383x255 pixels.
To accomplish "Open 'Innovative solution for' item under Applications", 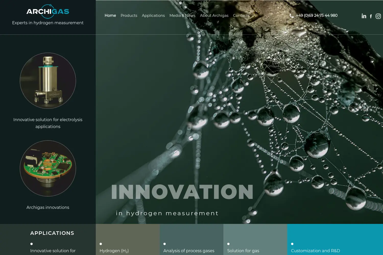I will [53, 251].
